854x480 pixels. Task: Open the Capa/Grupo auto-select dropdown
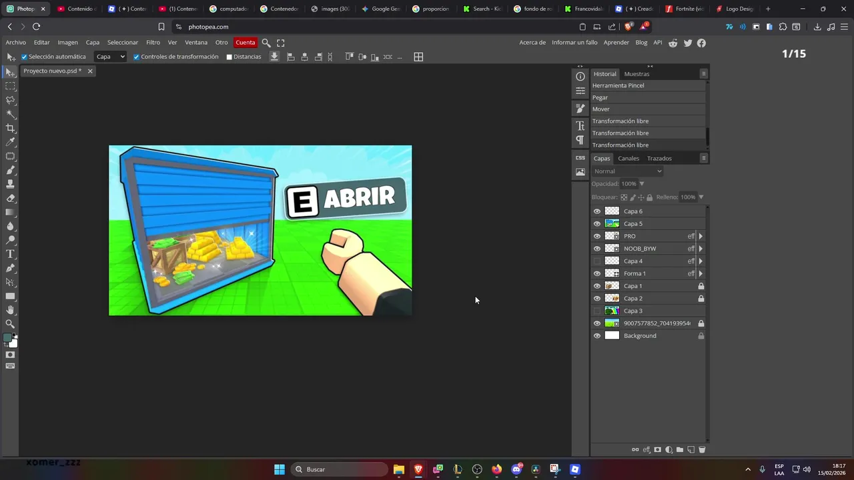tap(110, 57)
